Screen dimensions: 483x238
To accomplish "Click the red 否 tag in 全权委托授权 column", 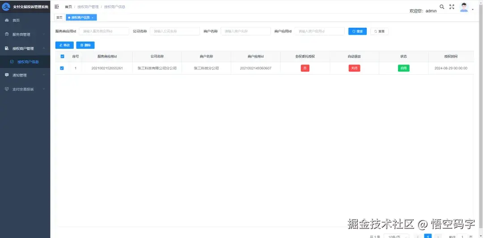I will pos(305,68).
